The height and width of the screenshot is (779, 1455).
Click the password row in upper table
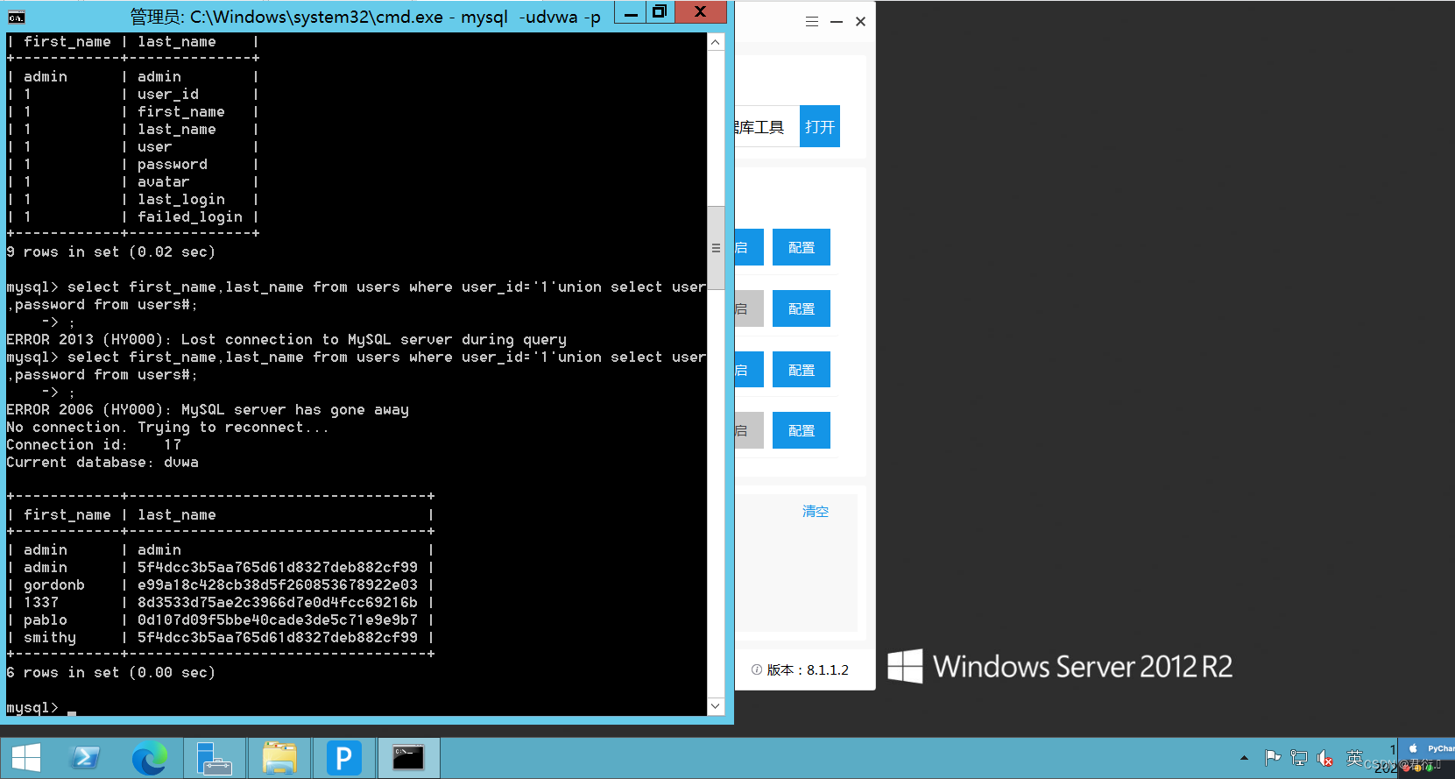(133, 164)
